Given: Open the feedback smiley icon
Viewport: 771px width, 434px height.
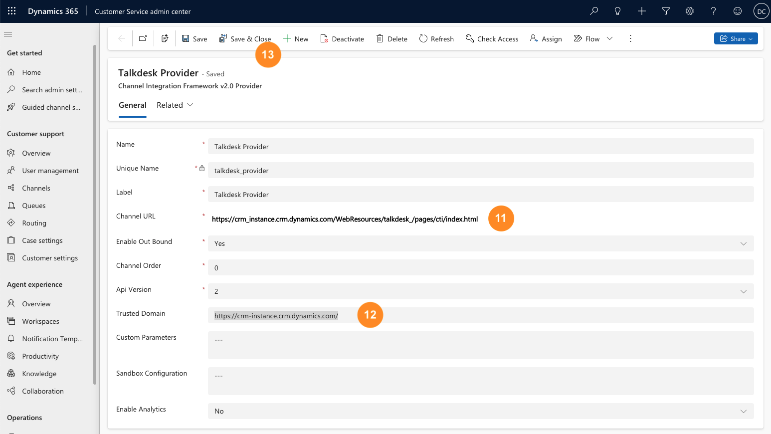Looking at the screenshot, I should tap(738, 11).
